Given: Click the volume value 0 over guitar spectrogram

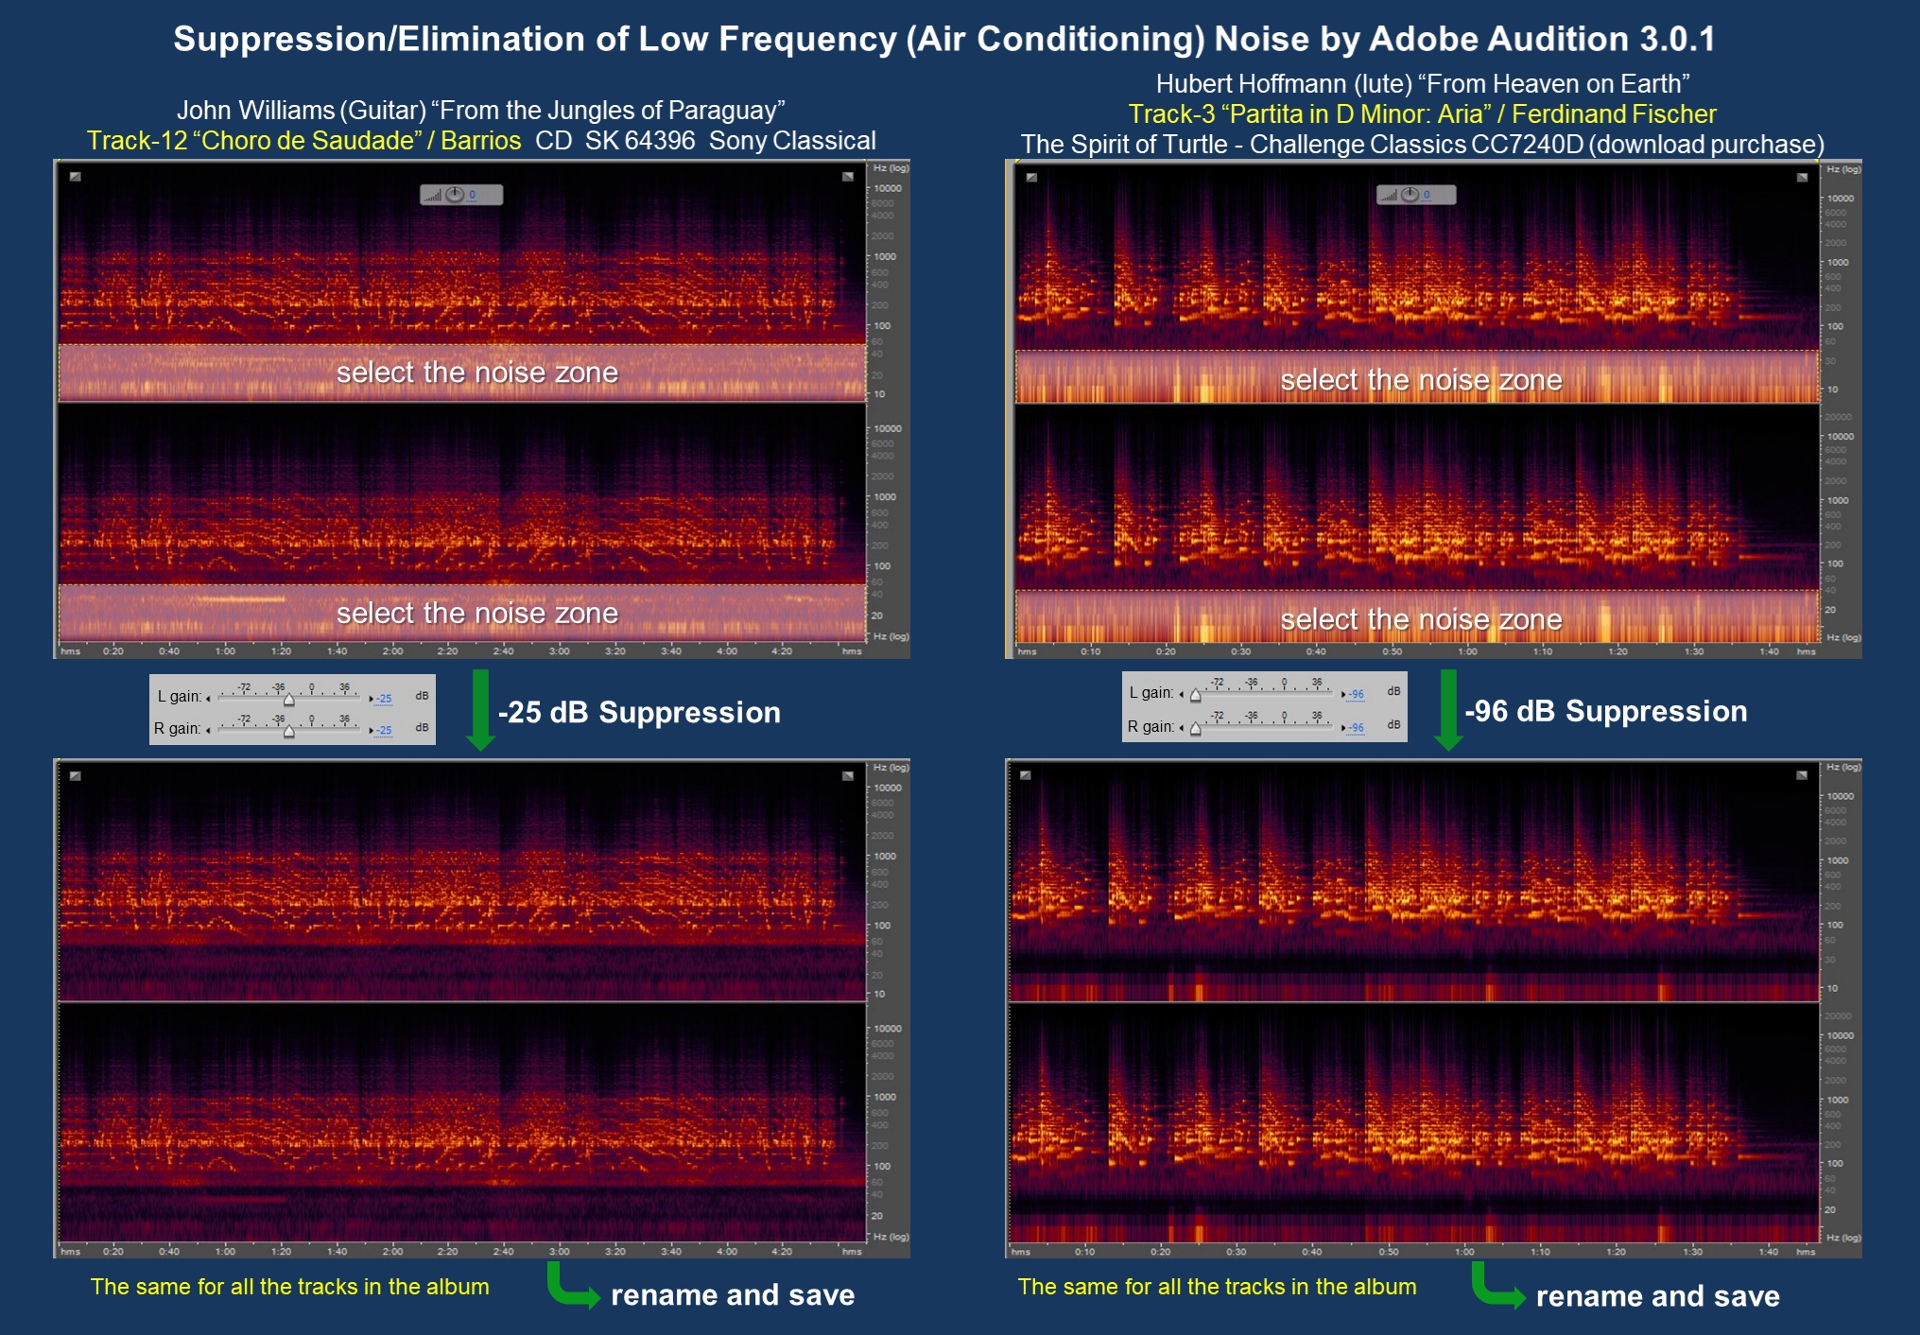Looking at the screenshot, I should tap(473, 195).
